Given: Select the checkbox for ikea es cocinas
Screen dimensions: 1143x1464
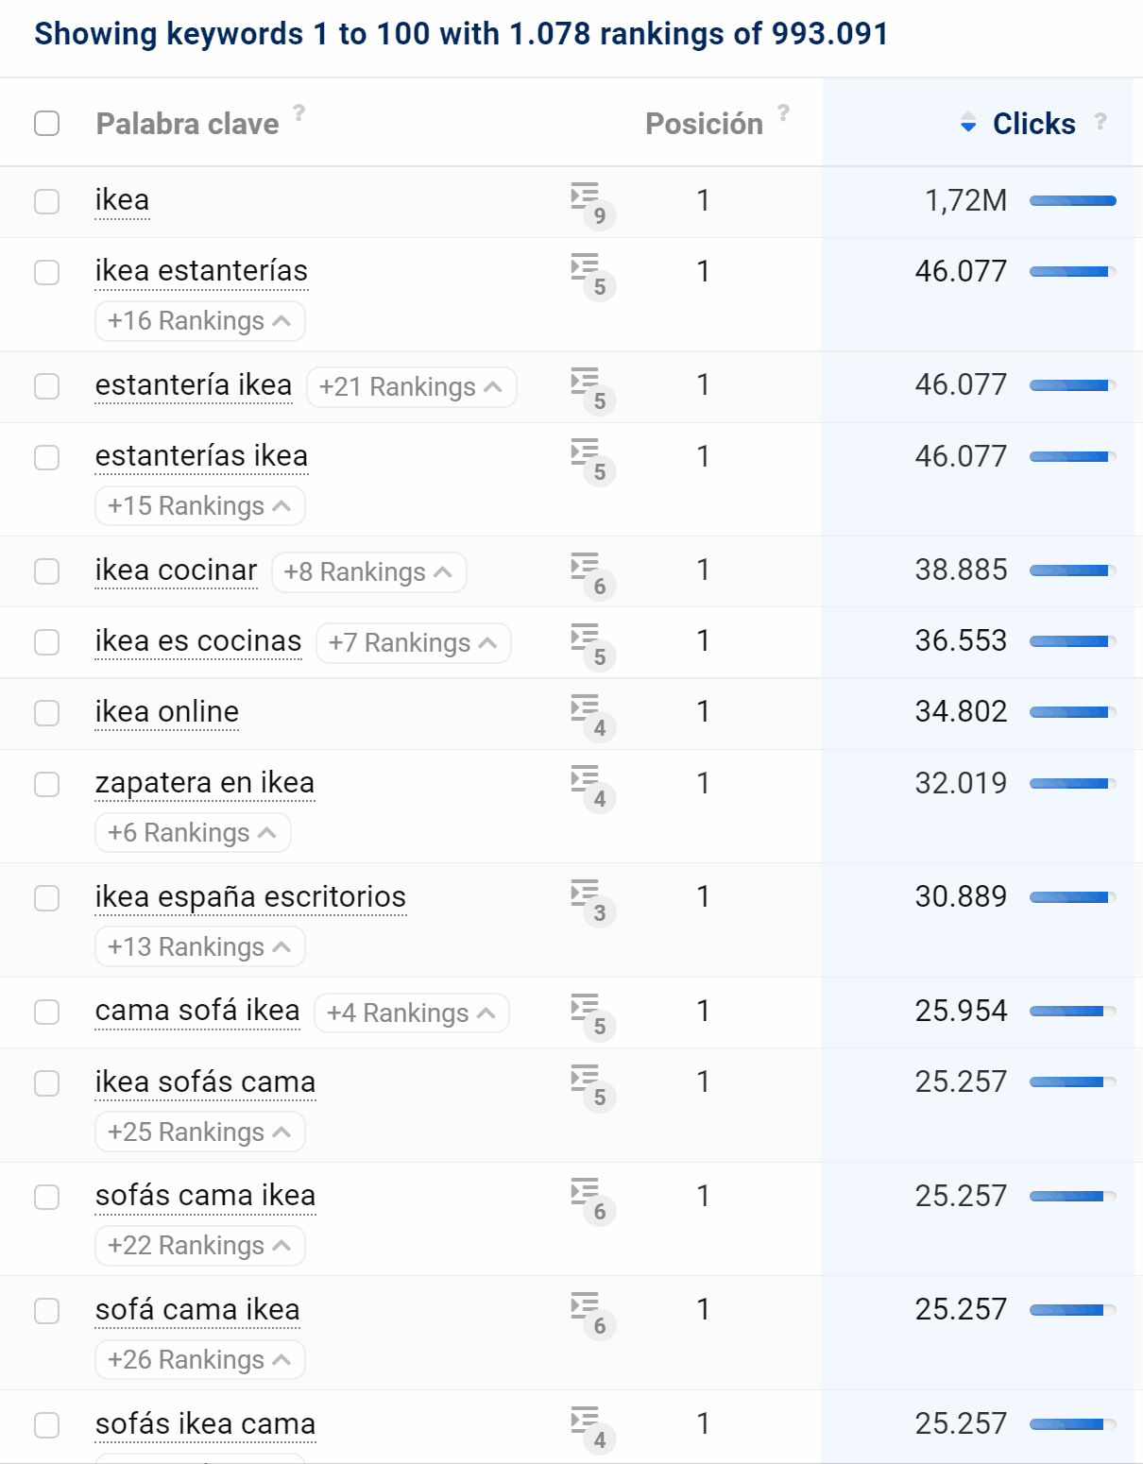Looking at the screenshot, I should pos(47,642).
